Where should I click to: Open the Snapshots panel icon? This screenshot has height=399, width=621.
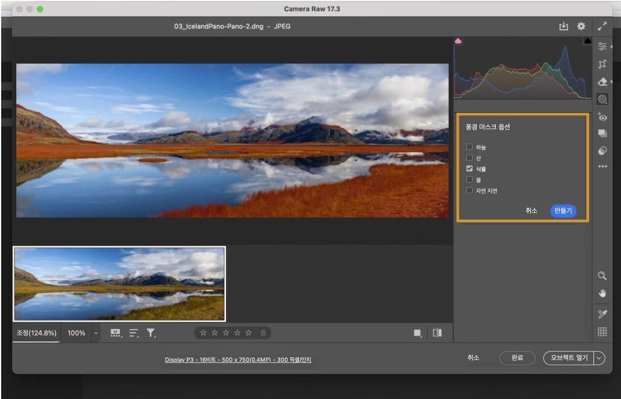pyautogui.click(x=602, y=133)
